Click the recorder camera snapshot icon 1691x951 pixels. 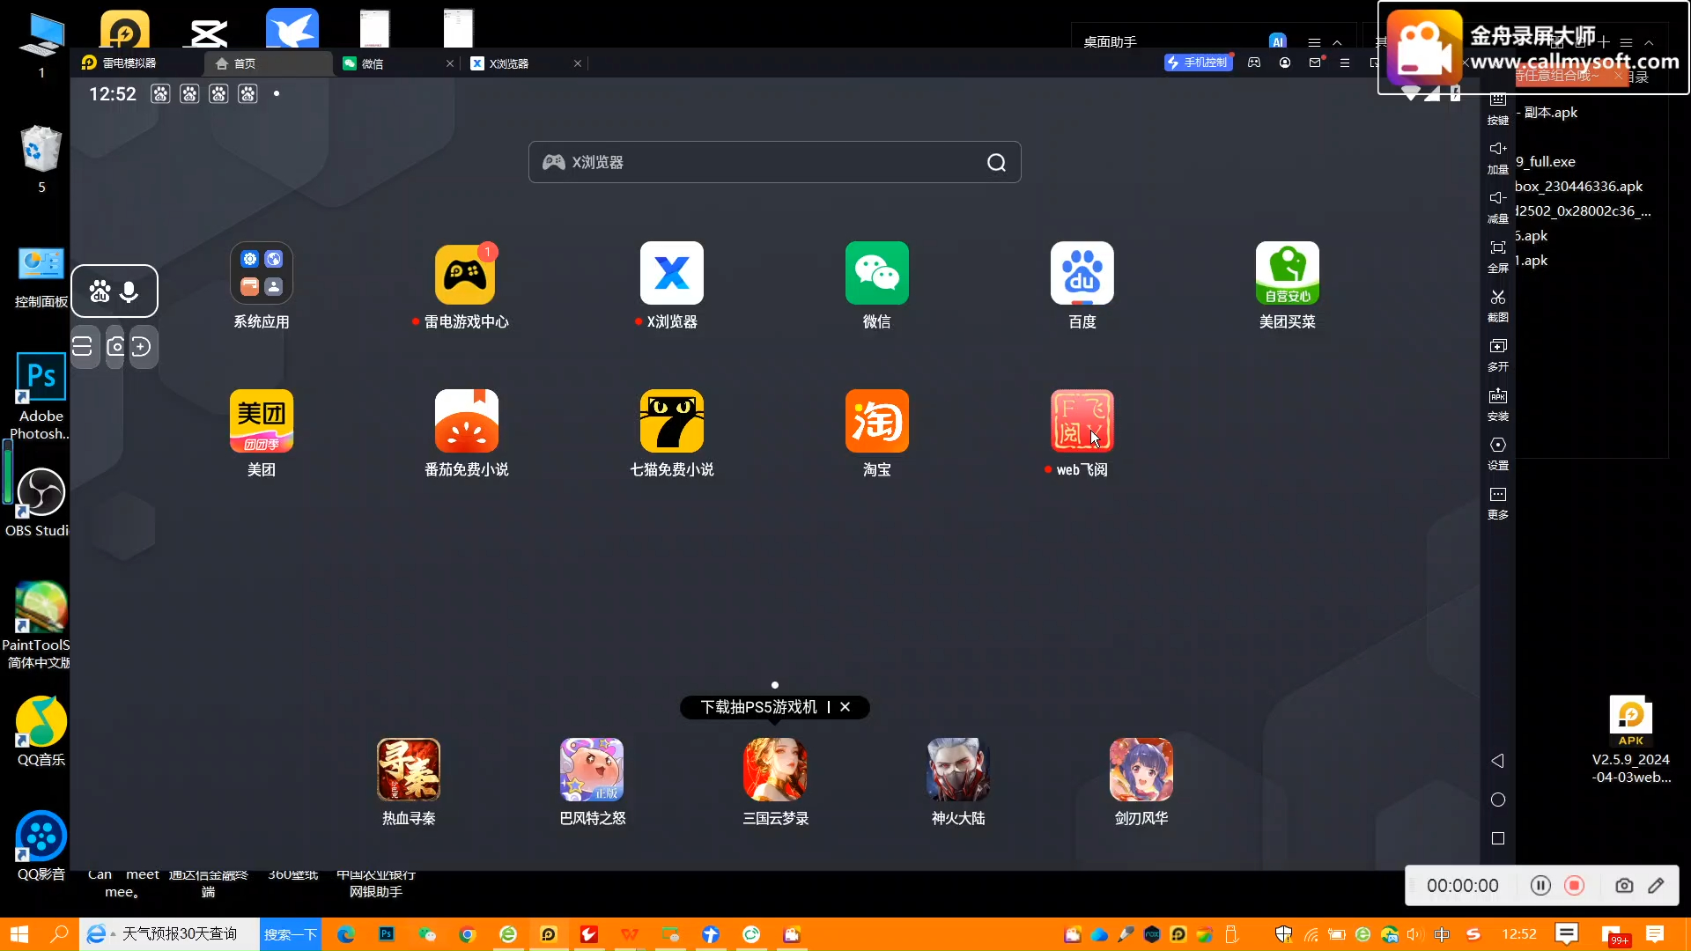tap(1624, 886)
